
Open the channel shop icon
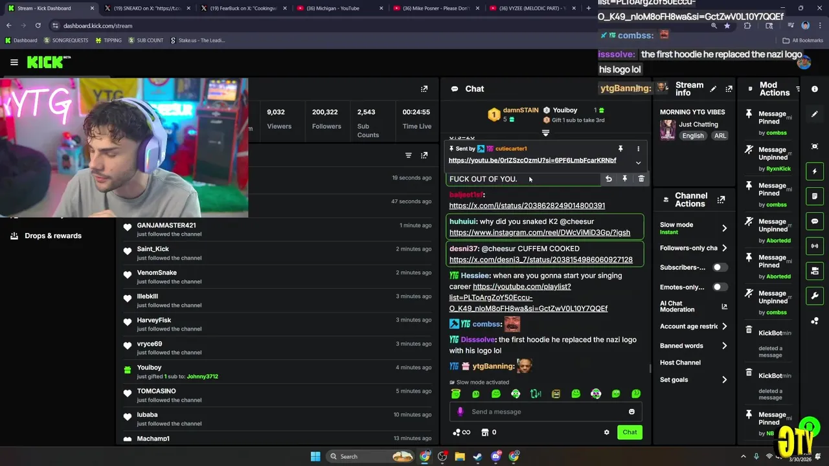[x=484, y=432]
